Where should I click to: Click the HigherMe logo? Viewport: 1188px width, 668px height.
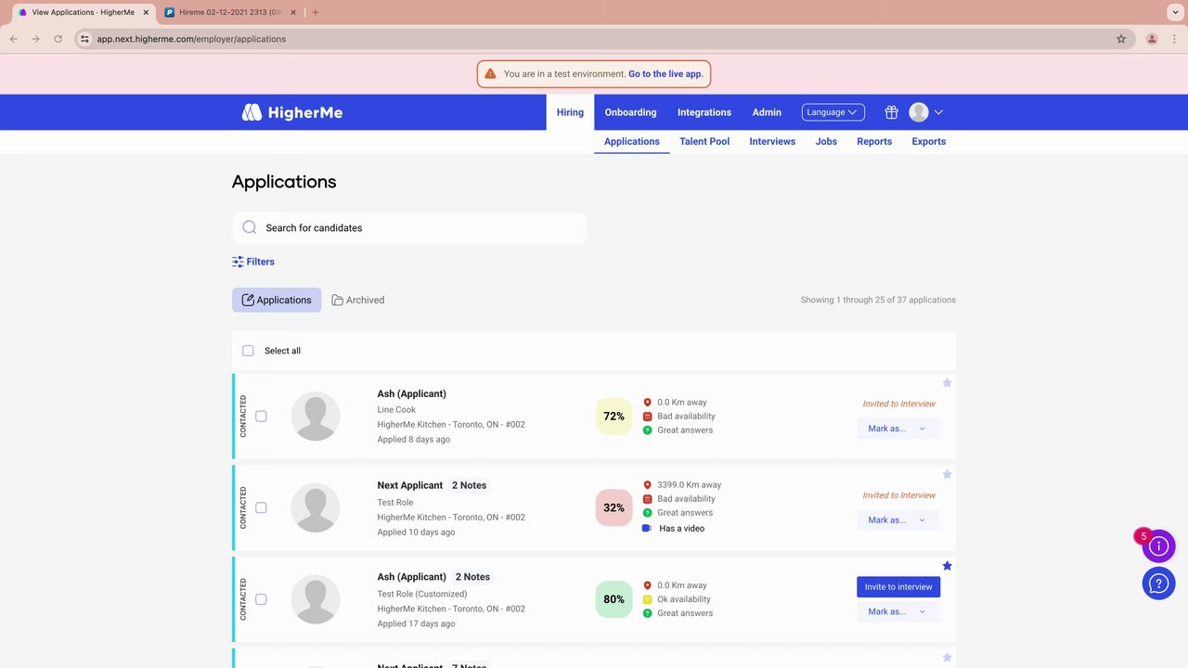[x=292, y=112]
